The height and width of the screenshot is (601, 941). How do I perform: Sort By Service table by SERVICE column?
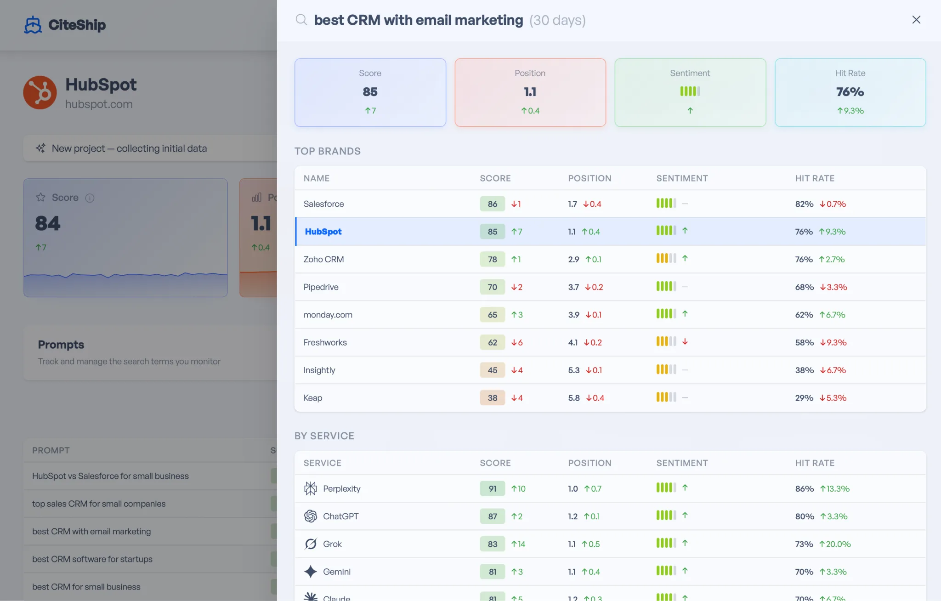323,463
